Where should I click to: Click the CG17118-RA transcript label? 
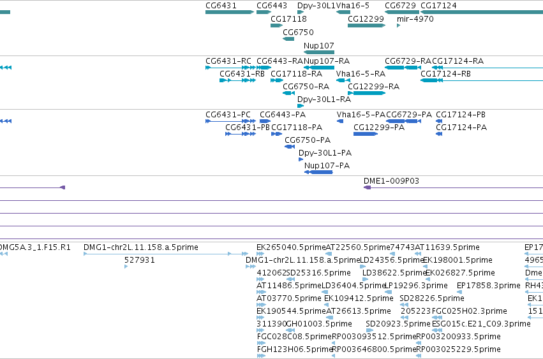(297, 74)
